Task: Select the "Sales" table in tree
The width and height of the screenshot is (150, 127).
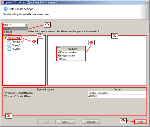Action: (17, 45)
